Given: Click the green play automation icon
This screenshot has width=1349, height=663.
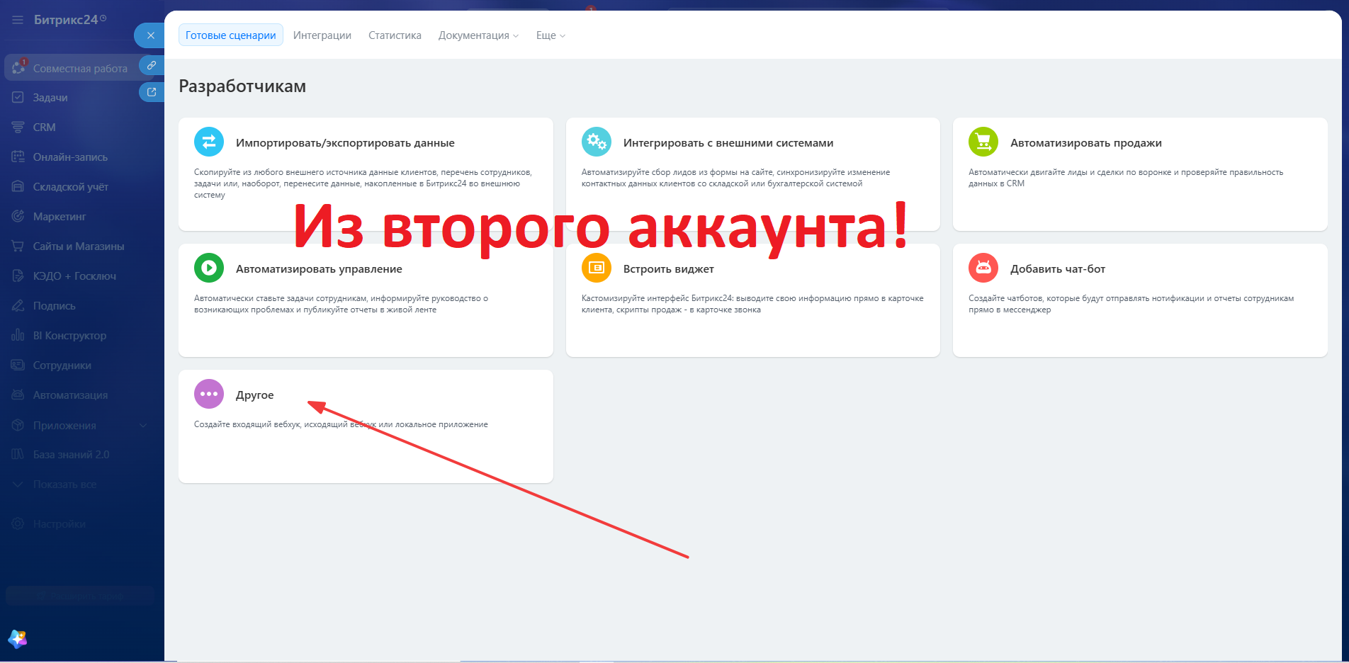Looking at the screenshot, I should [209, 268].
